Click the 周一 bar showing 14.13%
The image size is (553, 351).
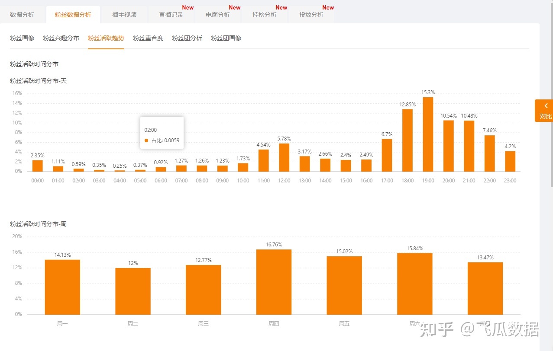point(62,287)
